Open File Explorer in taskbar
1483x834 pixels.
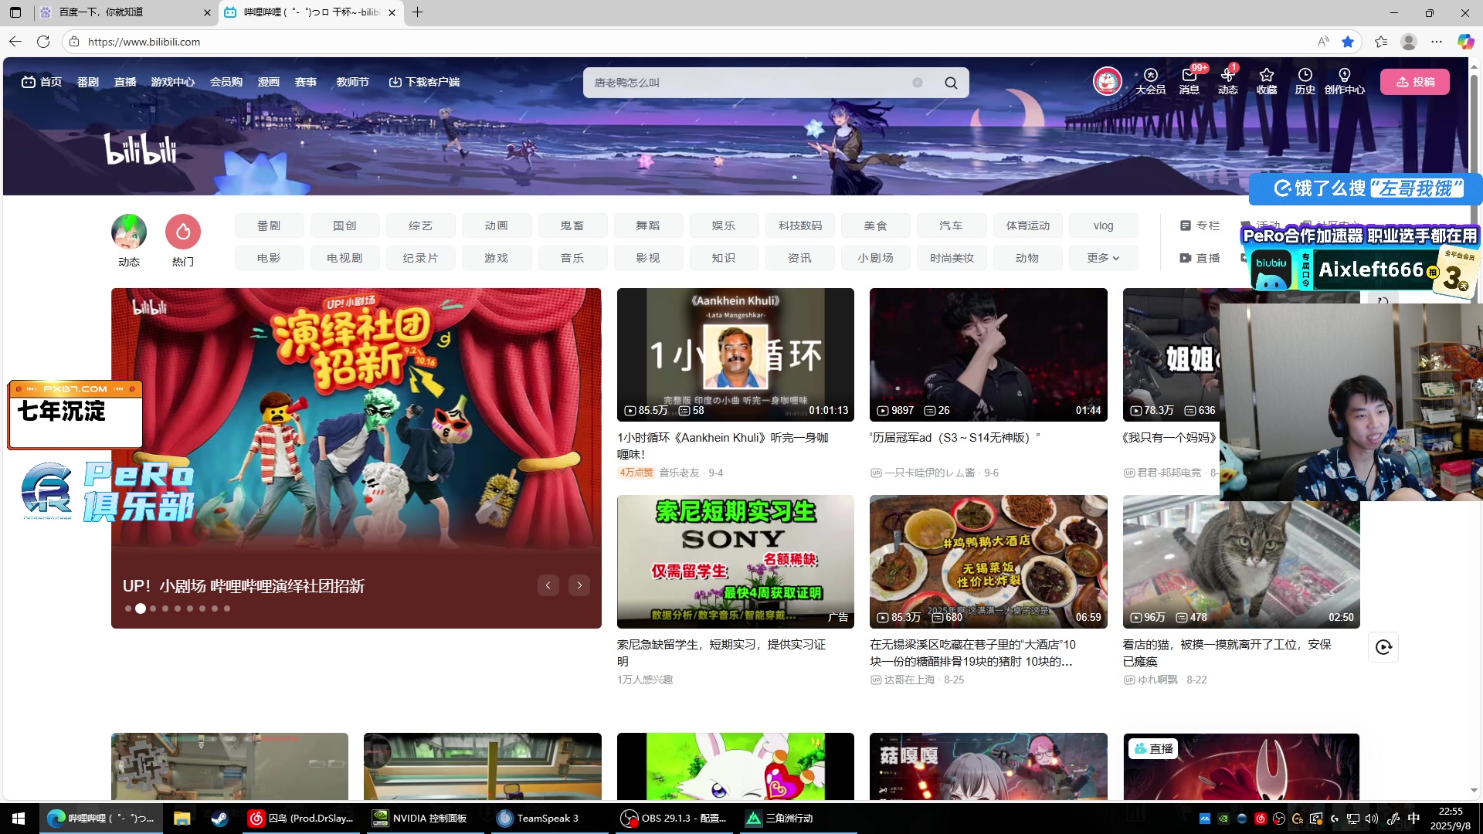(x=182, y=819)
